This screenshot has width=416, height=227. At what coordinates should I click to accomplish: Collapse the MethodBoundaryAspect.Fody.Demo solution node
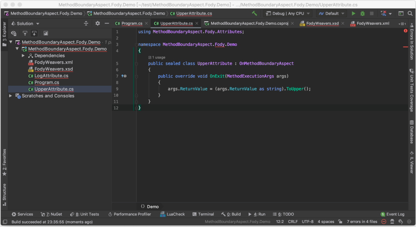pos(11,42)
